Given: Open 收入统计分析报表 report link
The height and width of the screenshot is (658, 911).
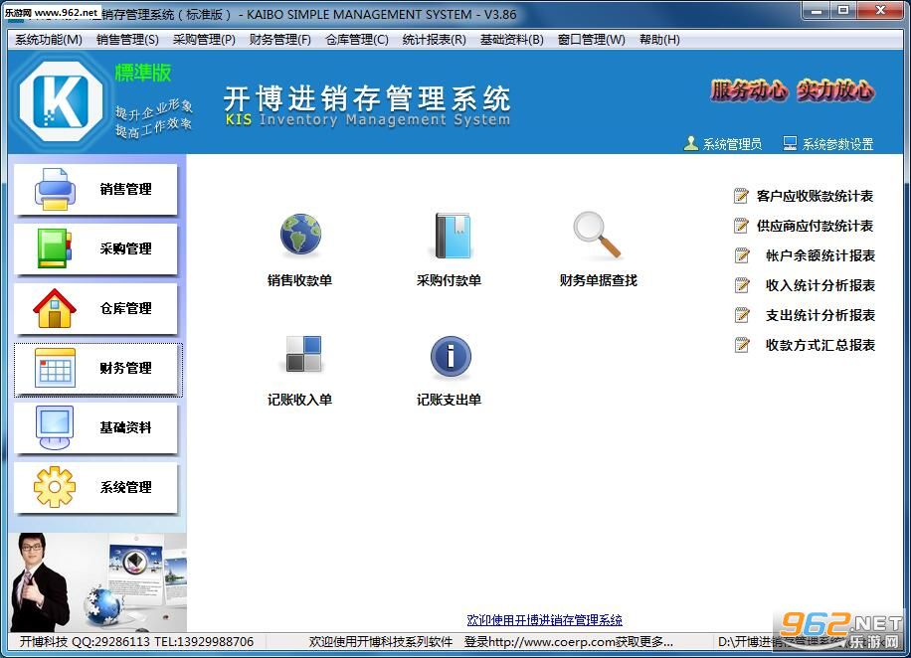Looking at the screenshot, I should point(820,285).
